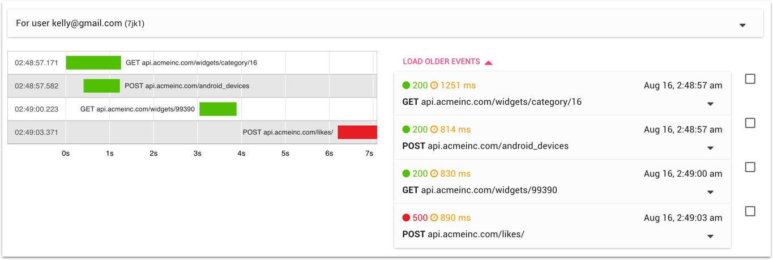773x260 pixels.
Task: Click 'Aug 16, 2:49:03 am' date text
Action: (x=683, y=218)
